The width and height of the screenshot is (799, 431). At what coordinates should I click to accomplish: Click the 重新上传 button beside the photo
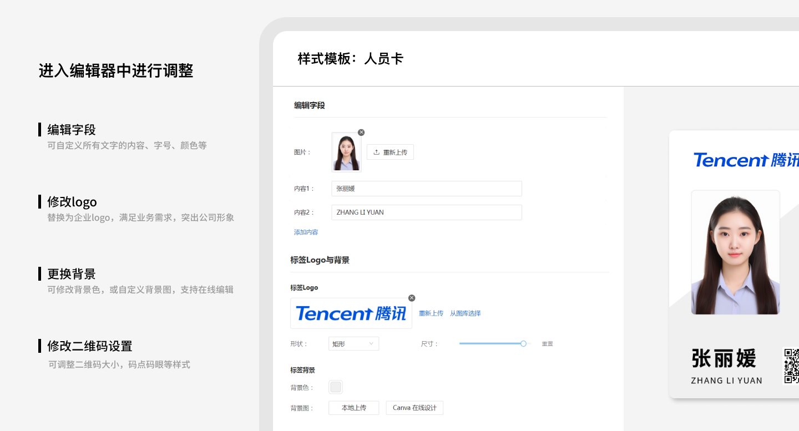tap(390, 152)
